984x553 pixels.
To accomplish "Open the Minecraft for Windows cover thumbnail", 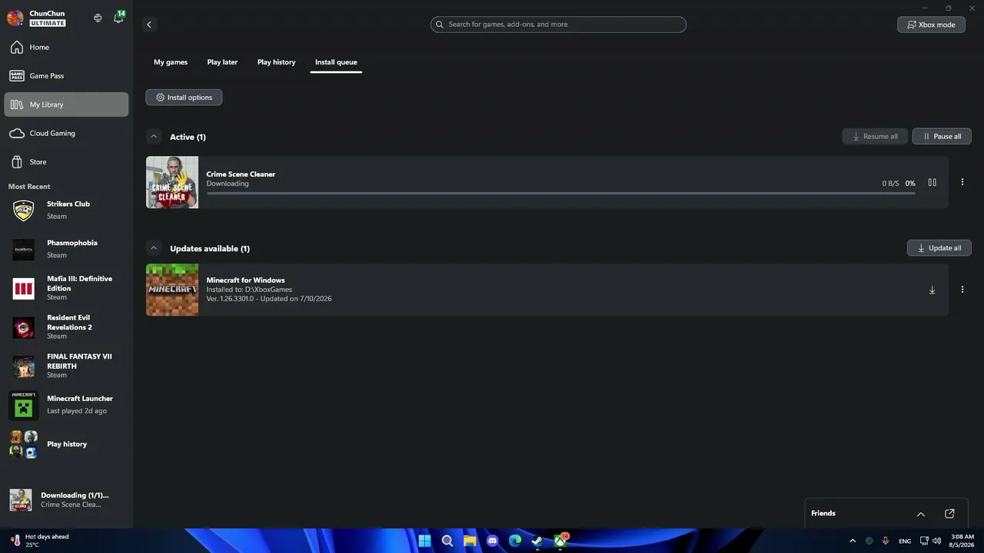I will 172,290.
